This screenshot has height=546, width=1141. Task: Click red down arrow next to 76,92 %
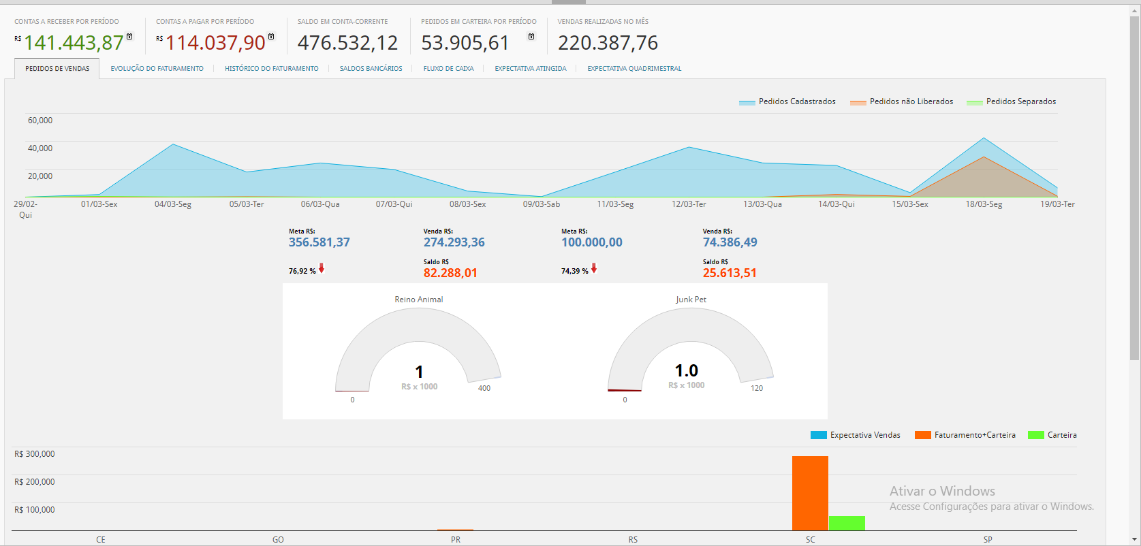322,269
